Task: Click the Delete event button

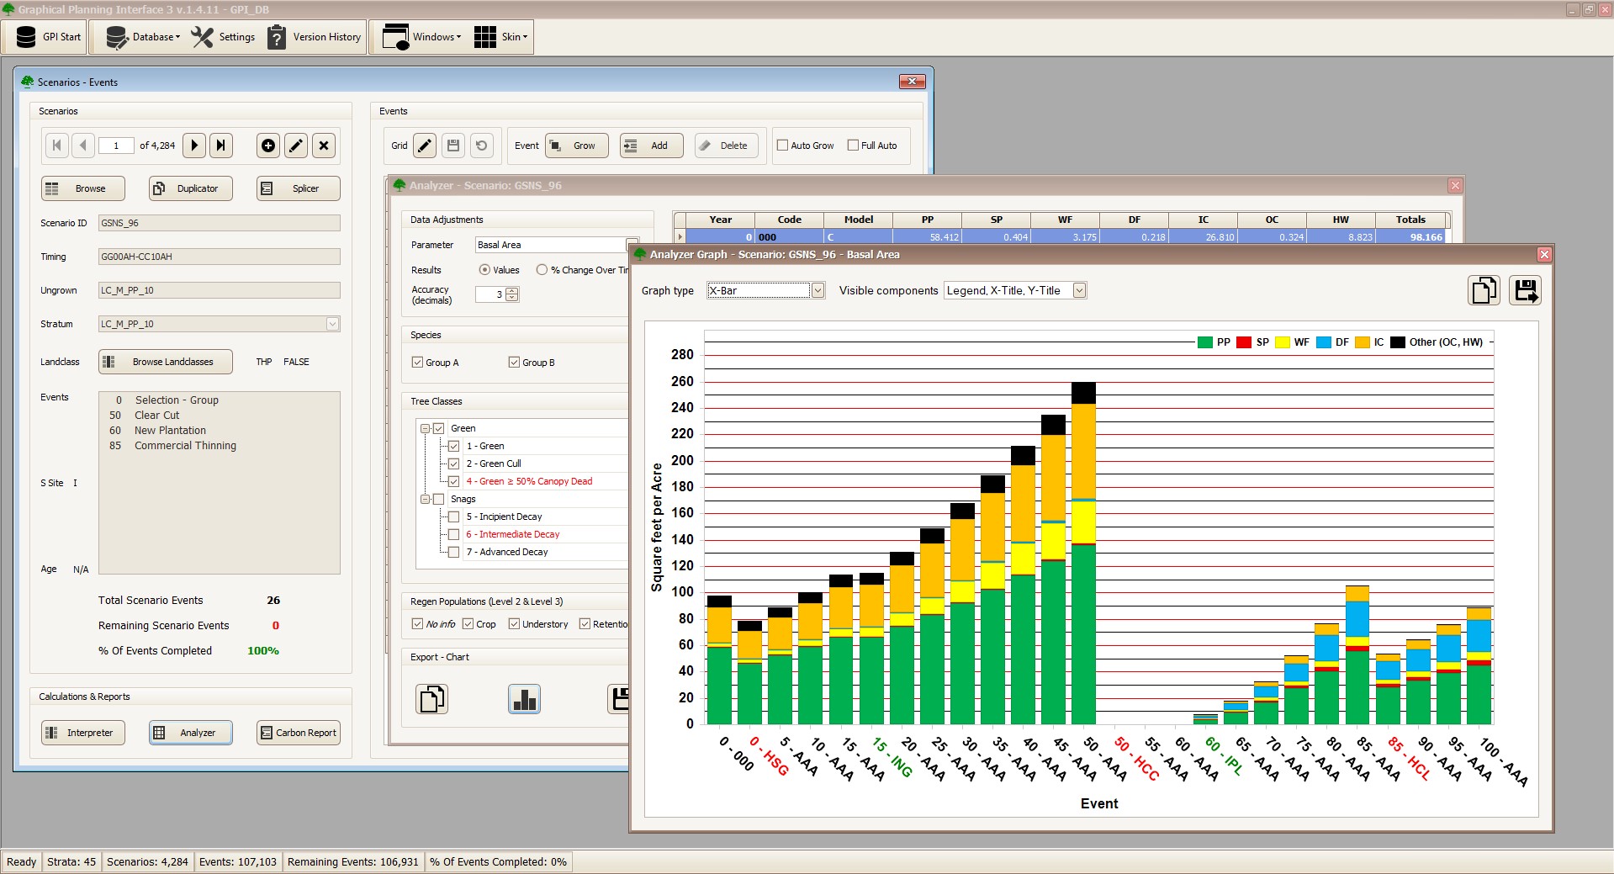Action: (x=727, y=146)
